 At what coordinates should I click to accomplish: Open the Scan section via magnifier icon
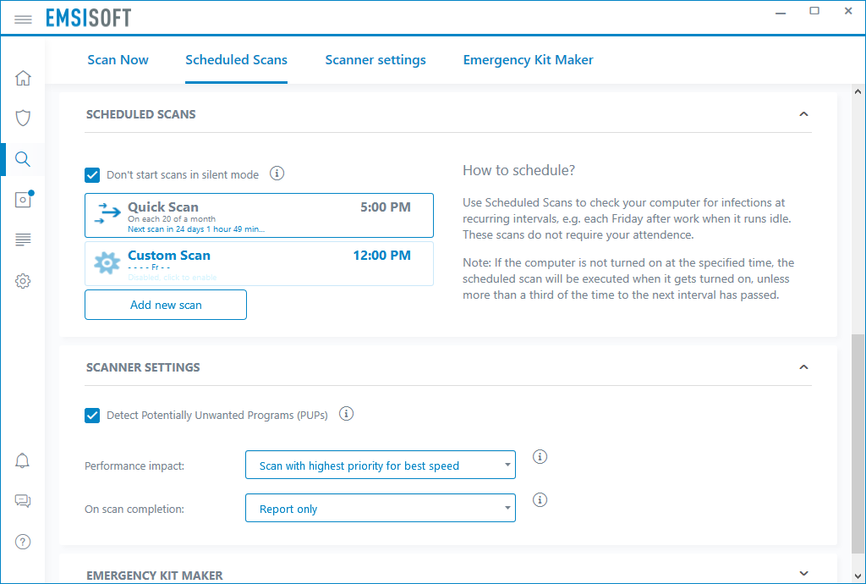pos(23,159)
